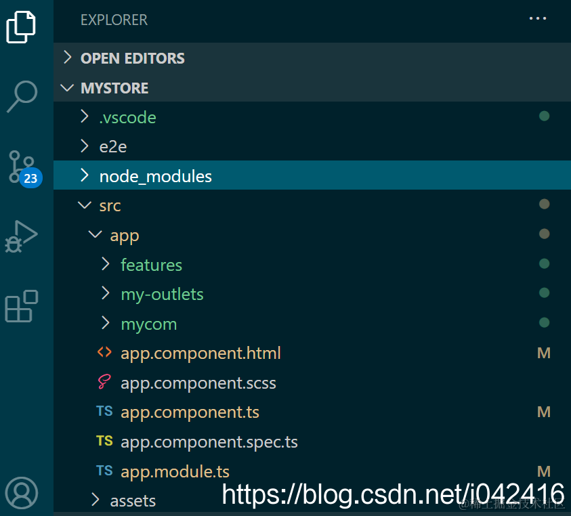571x516 pixels.
Task: Expand the assets folder chevron
Action: click(x=95, y=500)
